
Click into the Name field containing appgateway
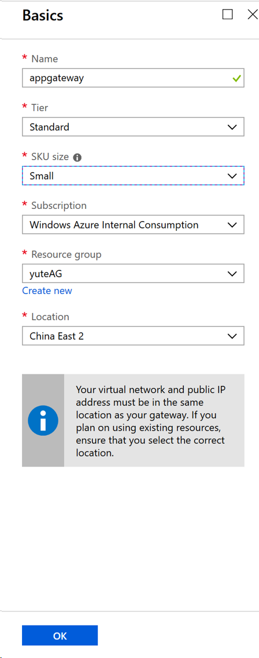pyautogui.click(x=134, y=78)
